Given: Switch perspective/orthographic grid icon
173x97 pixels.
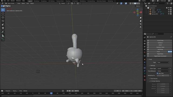Looking at the screenshot, I should pyautogui.click(x=141, y=27).
